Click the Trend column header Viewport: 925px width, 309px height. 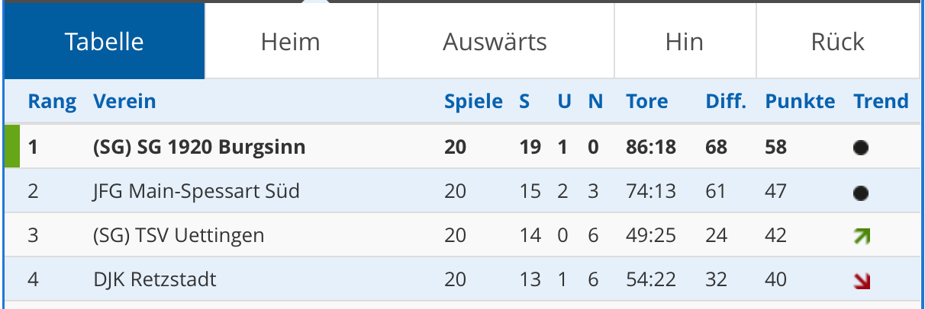click(881, 101)
